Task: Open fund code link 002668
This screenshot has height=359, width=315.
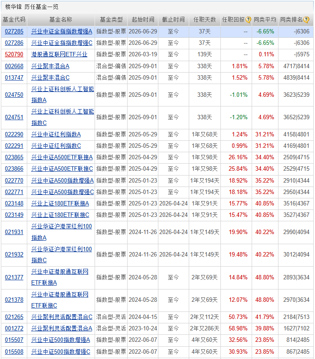Action: click(x=14, y=66)
